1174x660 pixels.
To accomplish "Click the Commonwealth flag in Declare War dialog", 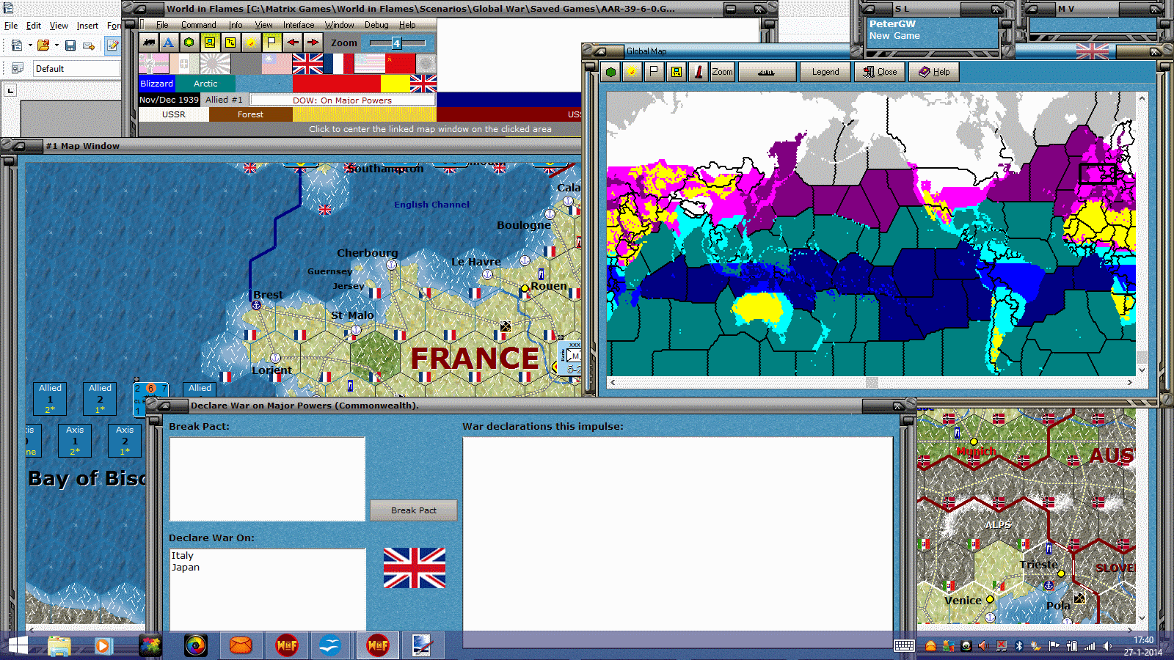I will (415, 568).
